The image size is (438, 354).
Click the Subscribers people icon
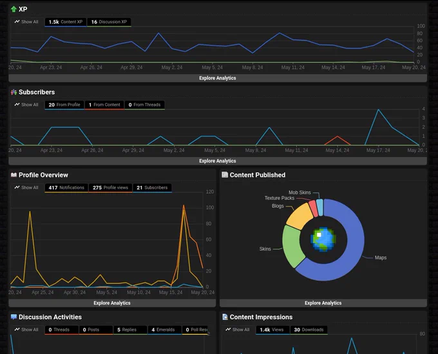(x=14, y=92)
